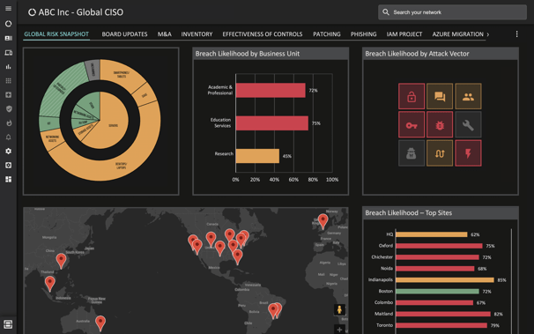Select the people group attack vector tile
534x334 pixels.
(x=468, y=96)
